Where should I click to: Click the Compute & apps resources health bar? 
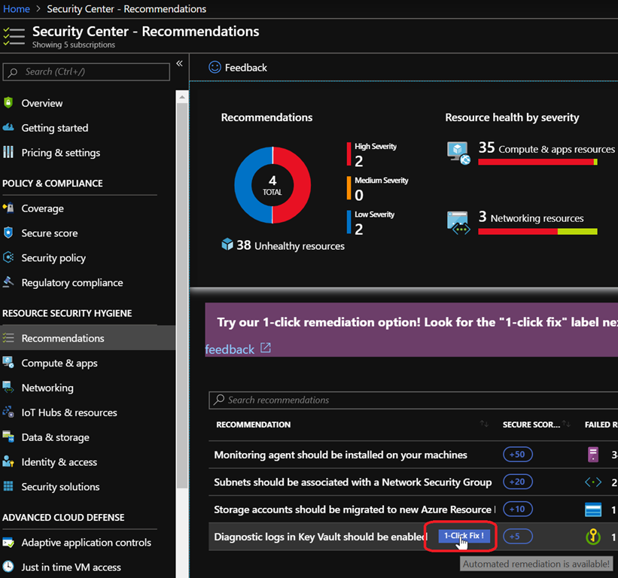[537, 162]
